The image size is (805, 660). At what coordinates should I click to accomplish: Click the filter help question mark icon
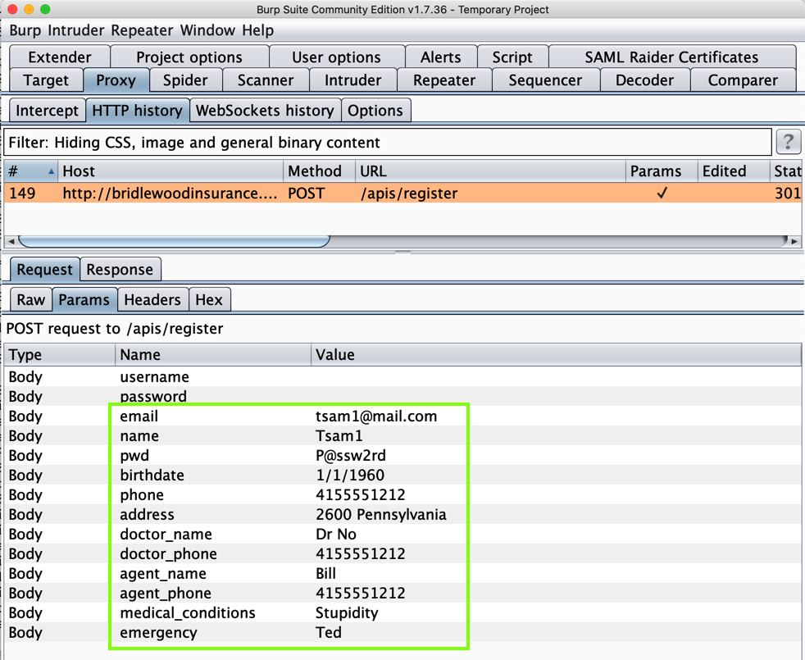point(788,142)
